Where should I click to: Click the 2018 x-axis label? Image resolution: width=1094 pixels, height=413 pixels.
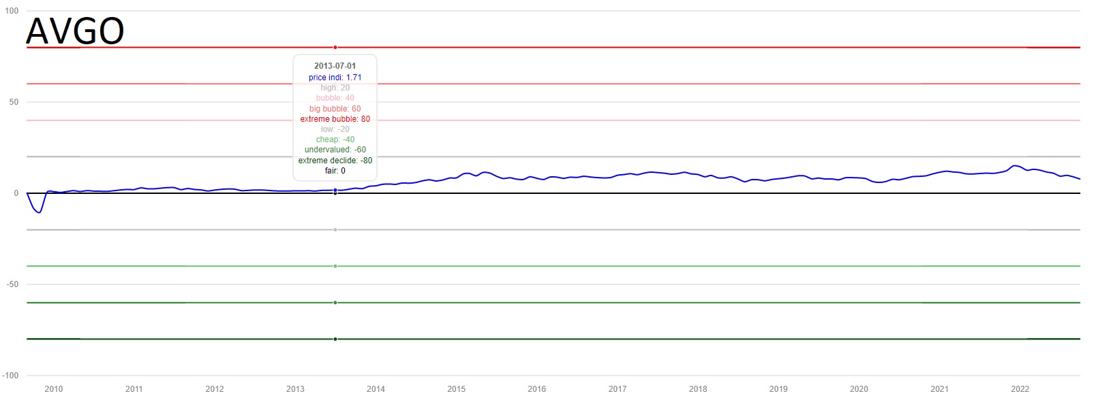pyautogui.click(x=698, y=389)
